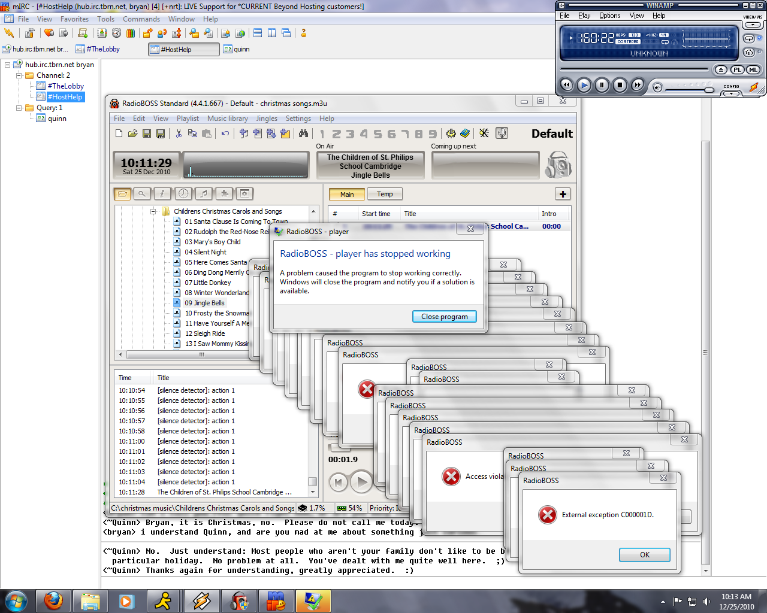This screenshot has height=613, width=767.
Task: Click RadioBOSS microphone icon
Action: tap(502, 133)
